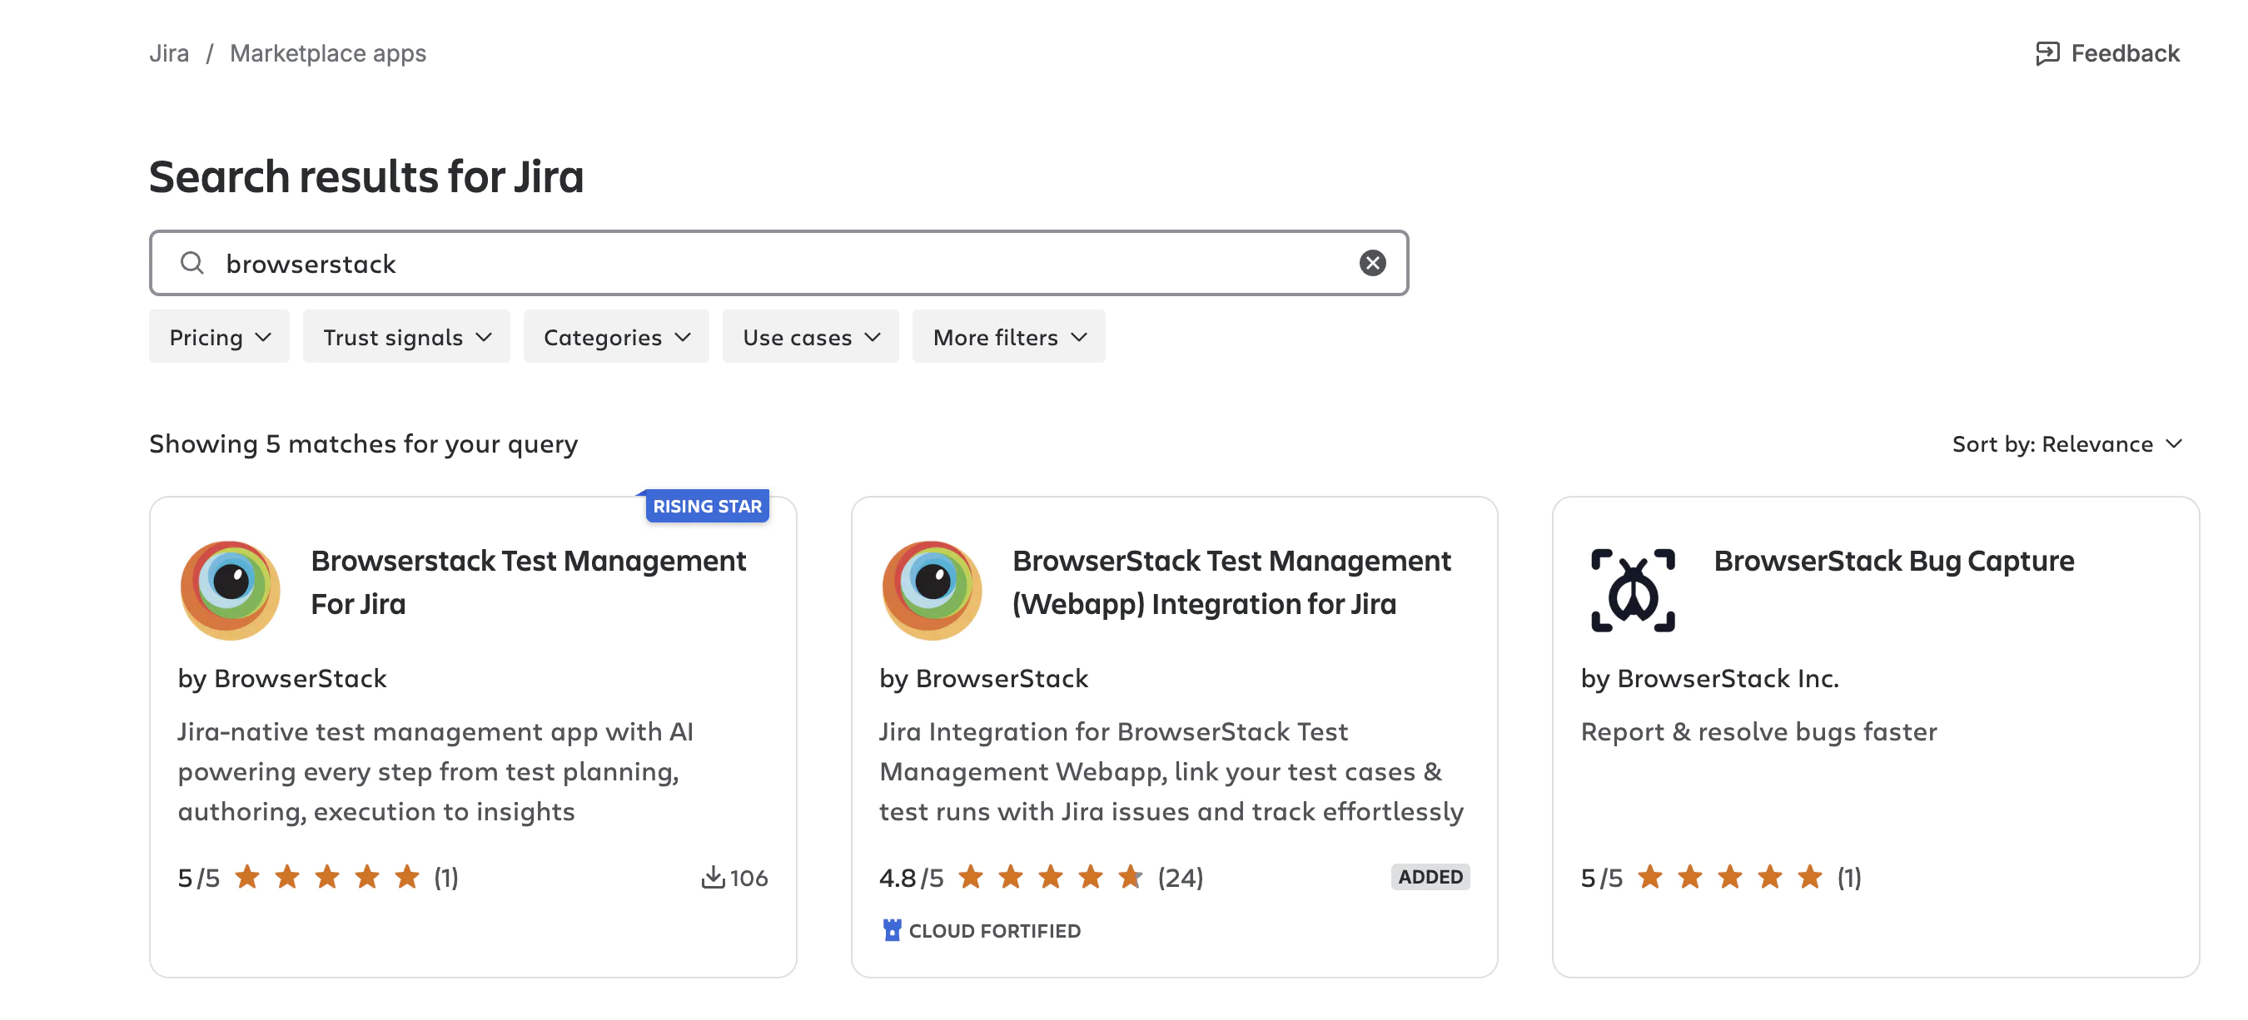2248x1020 pixels.
Task: Click 'Showing 5 matches for your query'
Action: (363, 443)
